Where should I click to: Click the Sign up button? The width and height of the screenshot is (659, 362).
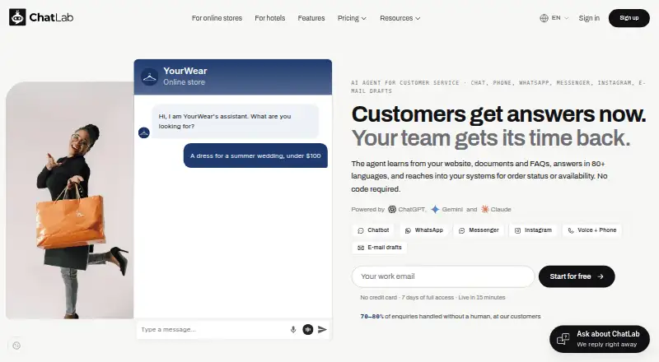click(629, 18)
